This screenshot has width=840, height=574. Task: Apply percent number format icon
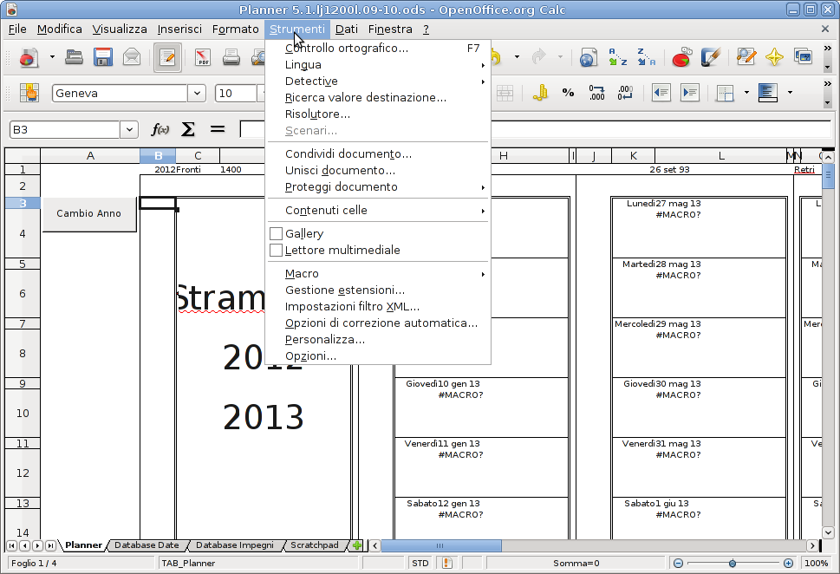[x=568, y=93]
